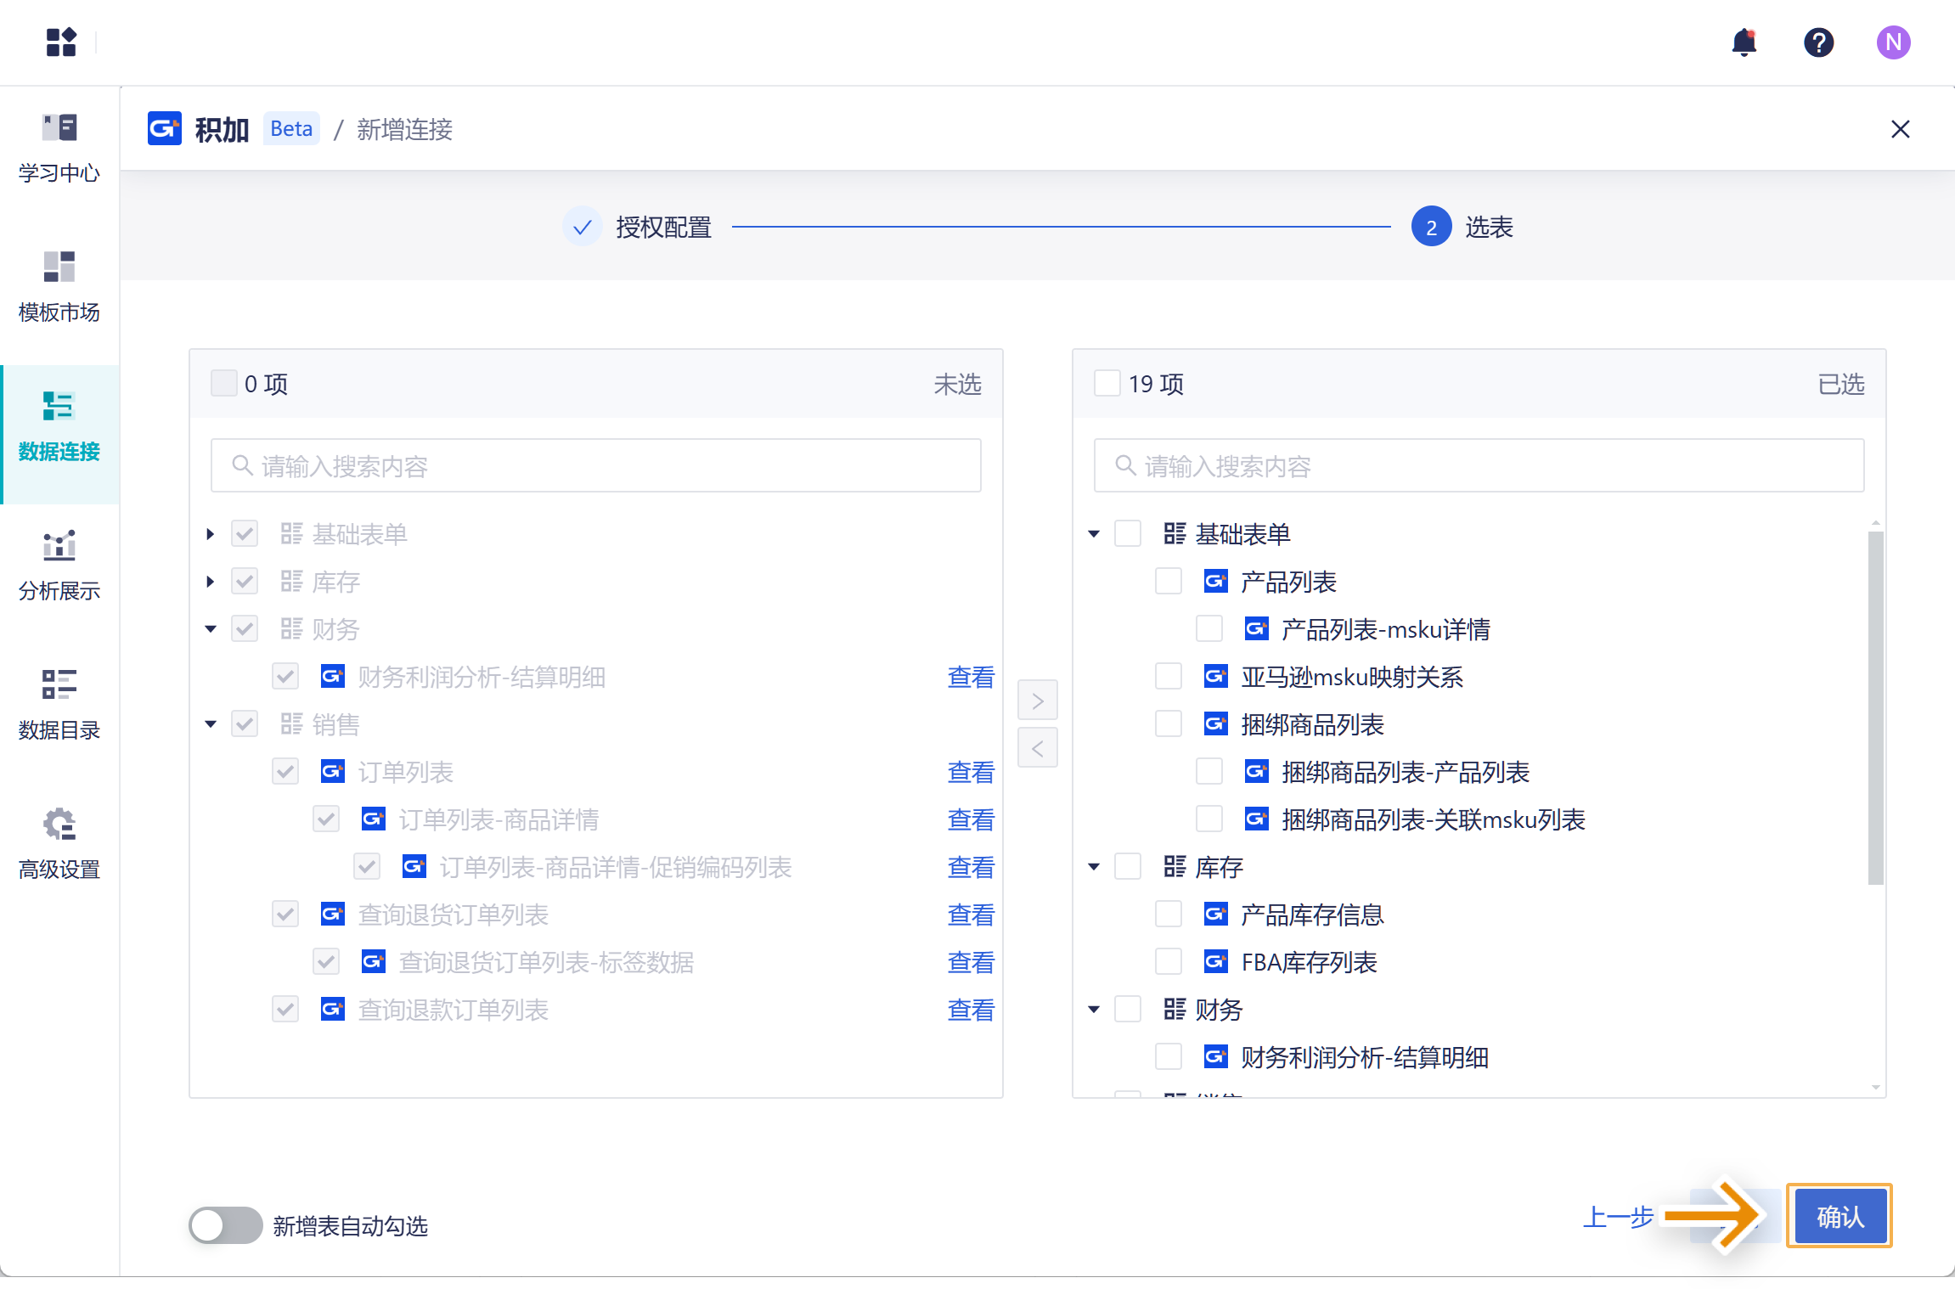The image size is (1955, 1289).
Task: Collapse the 销售 group in left panel
Action: coord(211,724)
